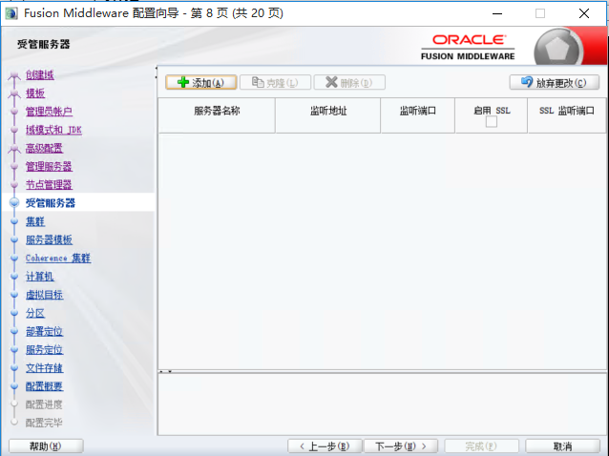609x456 pixels.
Task: Click the split-pane collapse arrows above message area
Action: [166, 371]
